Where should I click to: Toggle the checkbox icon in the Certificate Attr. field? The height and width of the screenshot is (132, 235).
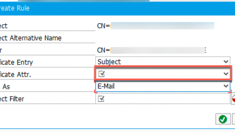point(101,74)
